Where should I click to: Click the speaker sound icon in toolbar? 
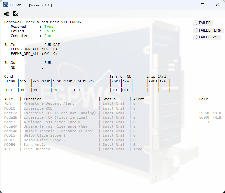click(x=7, y=14)
